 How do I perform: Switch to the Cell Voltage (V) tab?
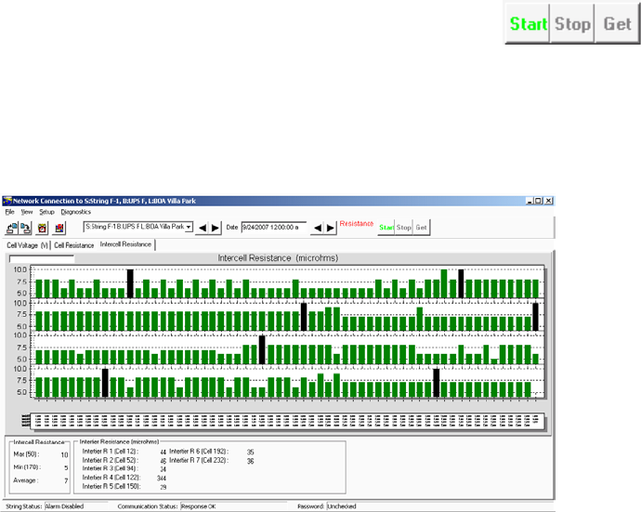tap(27, 245)
